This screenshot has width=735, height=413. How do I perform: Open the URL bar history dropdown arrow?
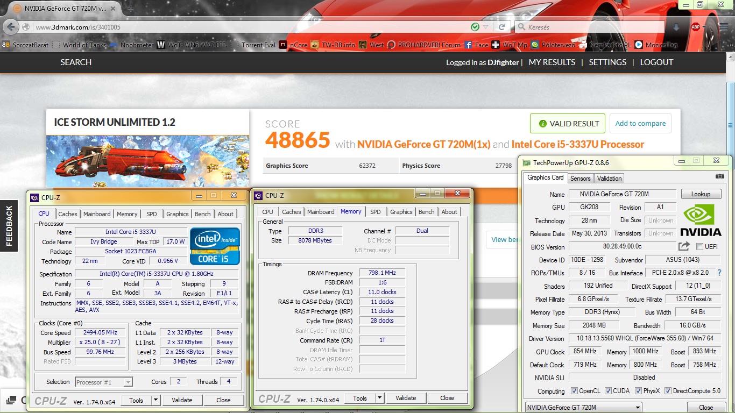pyautogui.click(x=485, y=27)
